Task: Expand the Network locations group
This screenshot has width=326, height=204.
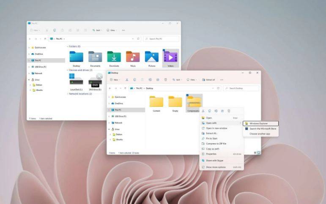Action: [x=68, y=94]
